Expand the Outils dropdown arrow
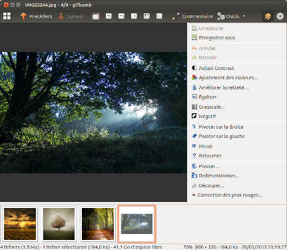Image resolution: width=287 pixels, height=250 pixels. [x=244, y=16]
